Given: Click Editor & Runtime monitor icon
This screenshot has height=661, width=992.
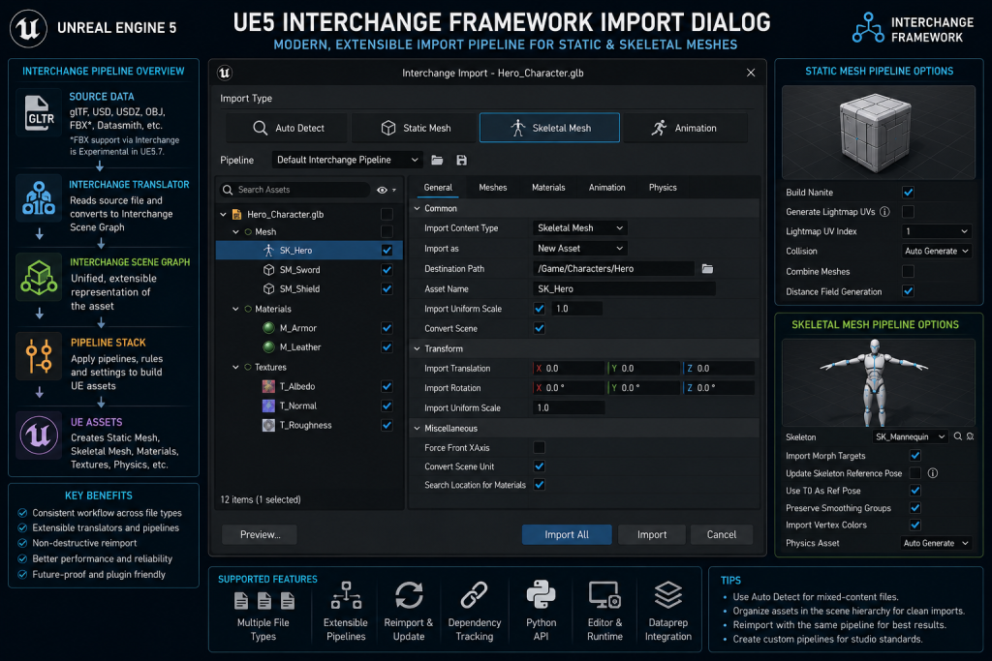Looking at the screenshot, I should point(604,594).
